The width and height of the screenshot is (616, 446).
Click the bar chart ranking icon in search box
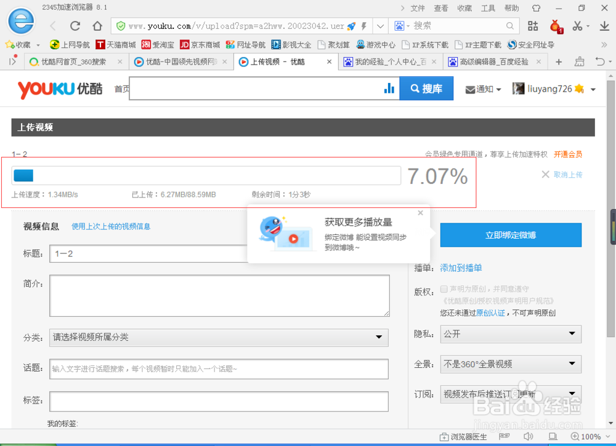click(x=389, y=88)
